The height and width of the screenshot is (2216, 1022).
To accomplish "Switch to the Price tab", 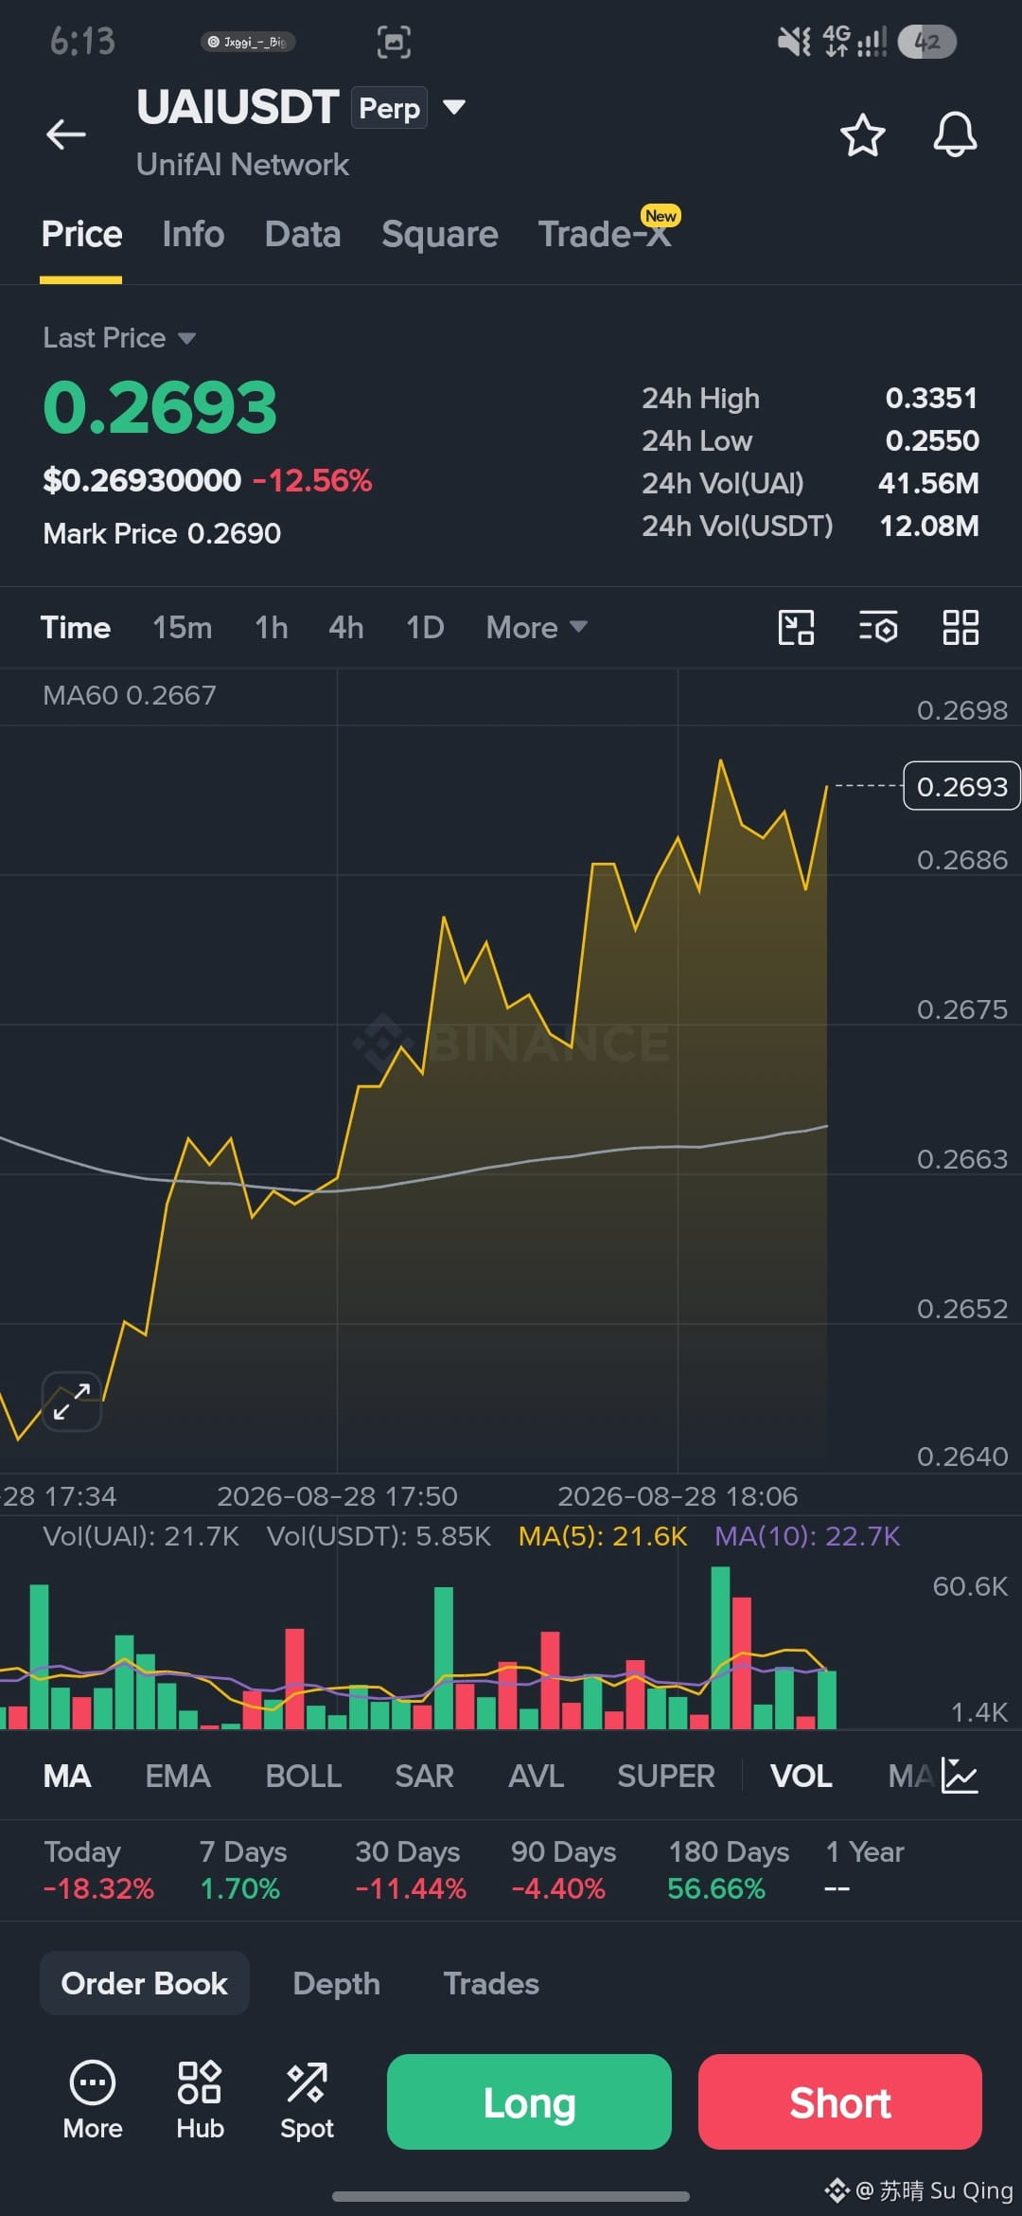I will 81,234.
